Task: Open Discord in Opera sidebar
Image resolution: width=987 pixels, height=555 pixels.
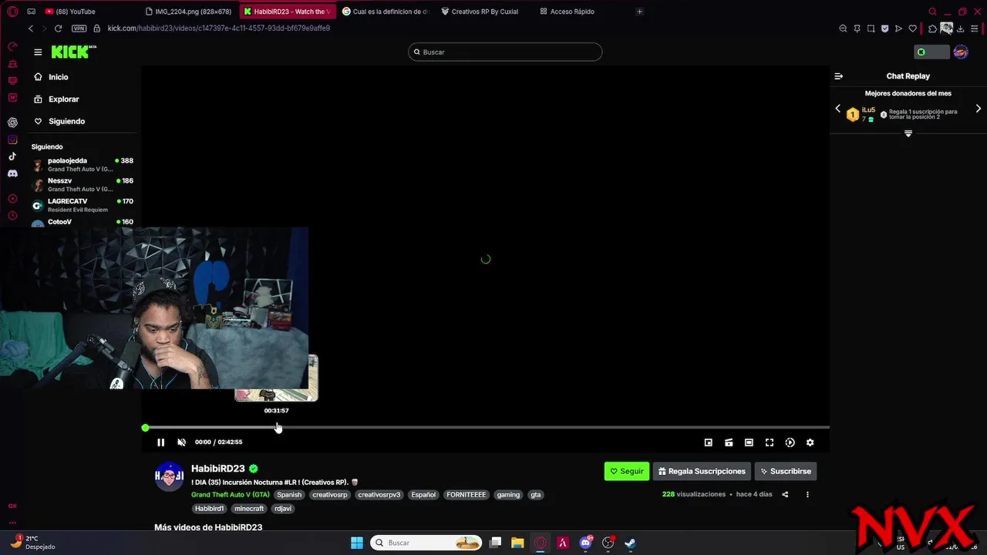Action: [x=12, y=174]
